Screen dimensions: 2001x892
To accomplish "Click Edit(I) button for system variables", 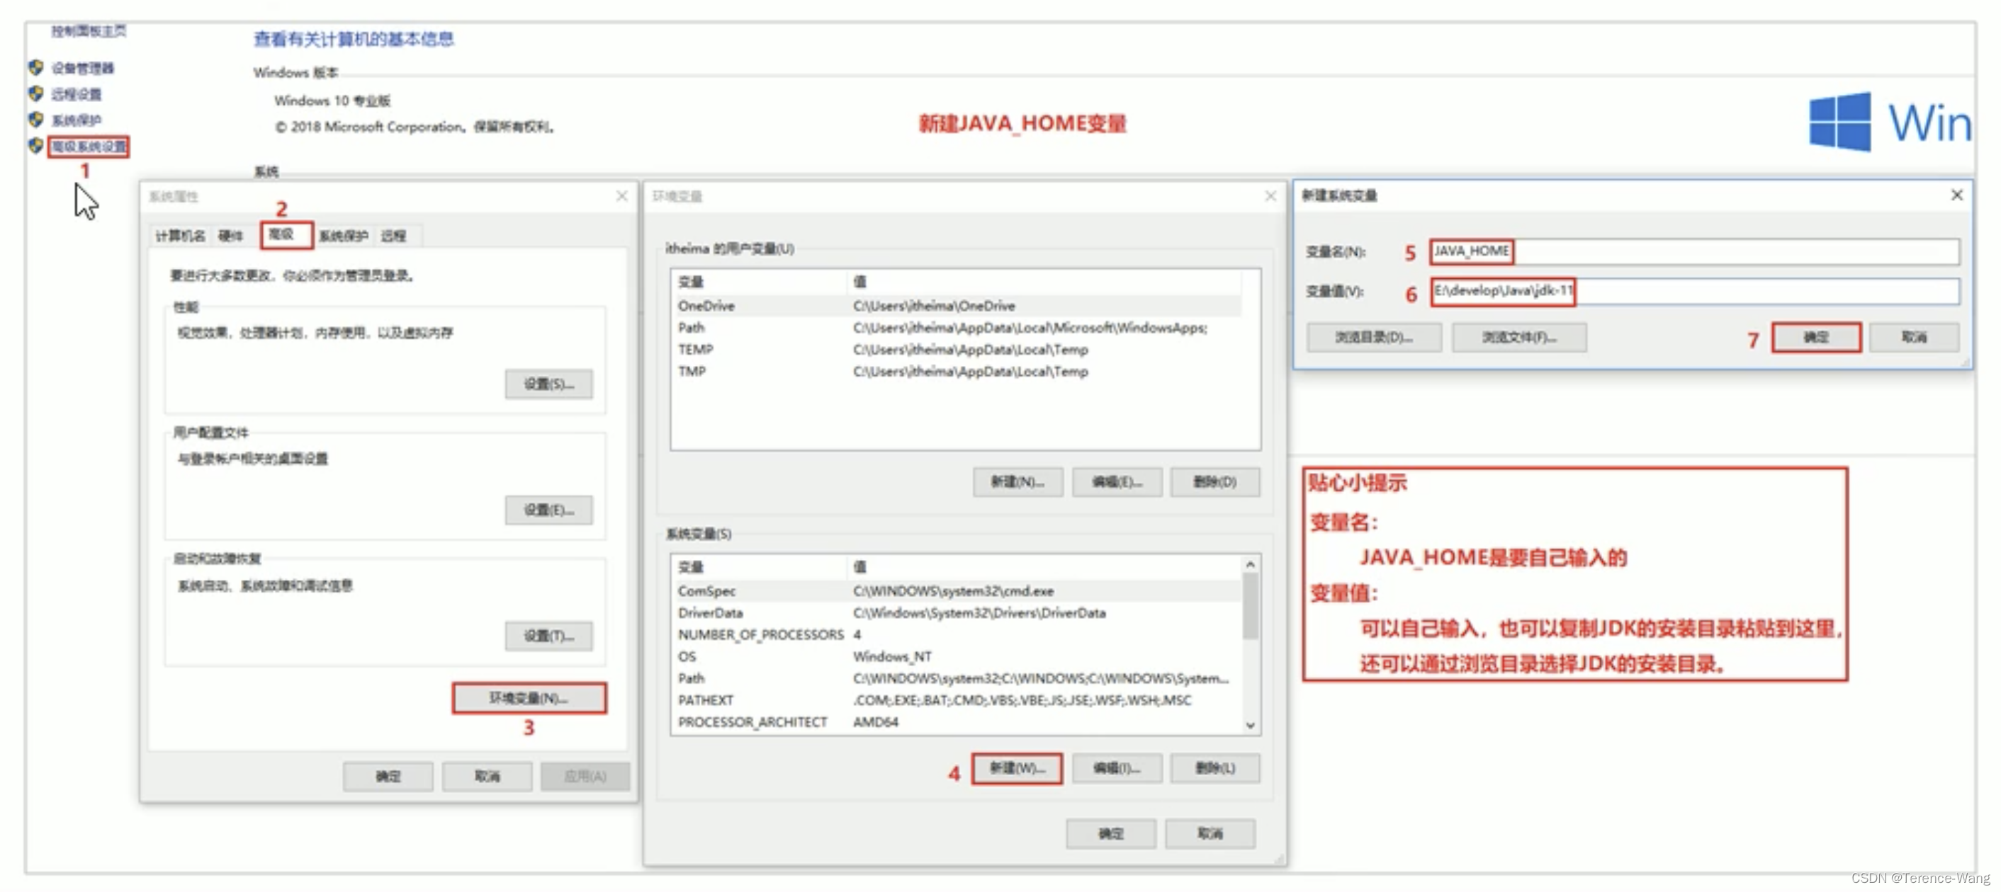I will [1117, 768].
